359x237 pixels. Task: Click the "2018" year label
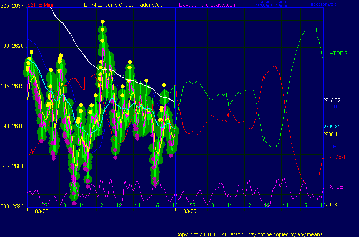331,205
